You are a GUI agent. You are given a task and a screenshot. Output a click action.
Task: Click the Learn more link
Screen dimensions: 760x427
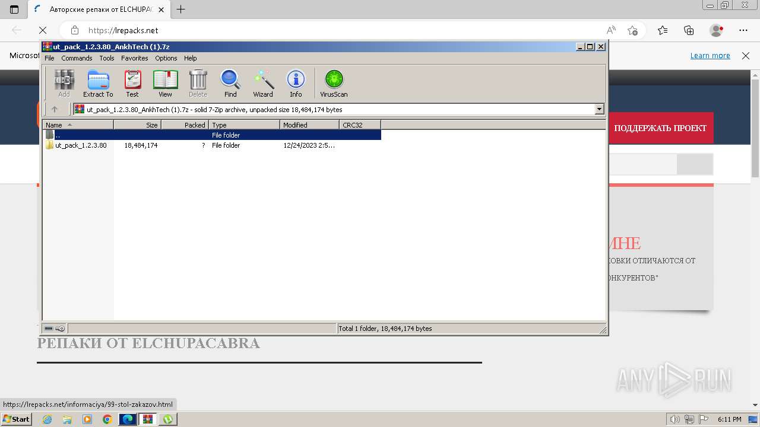710,55
